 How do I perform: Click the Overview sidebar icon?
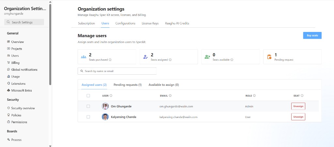click(x=8, y=42)
